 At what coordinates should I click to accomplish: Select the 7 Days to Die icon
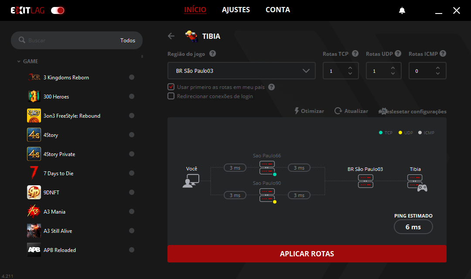click(x=34, y=173)
